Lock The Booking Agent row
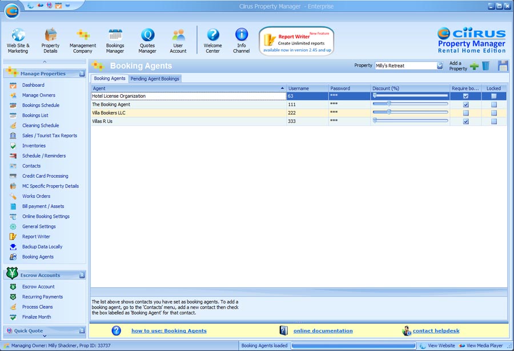 (x=494, y=105)
